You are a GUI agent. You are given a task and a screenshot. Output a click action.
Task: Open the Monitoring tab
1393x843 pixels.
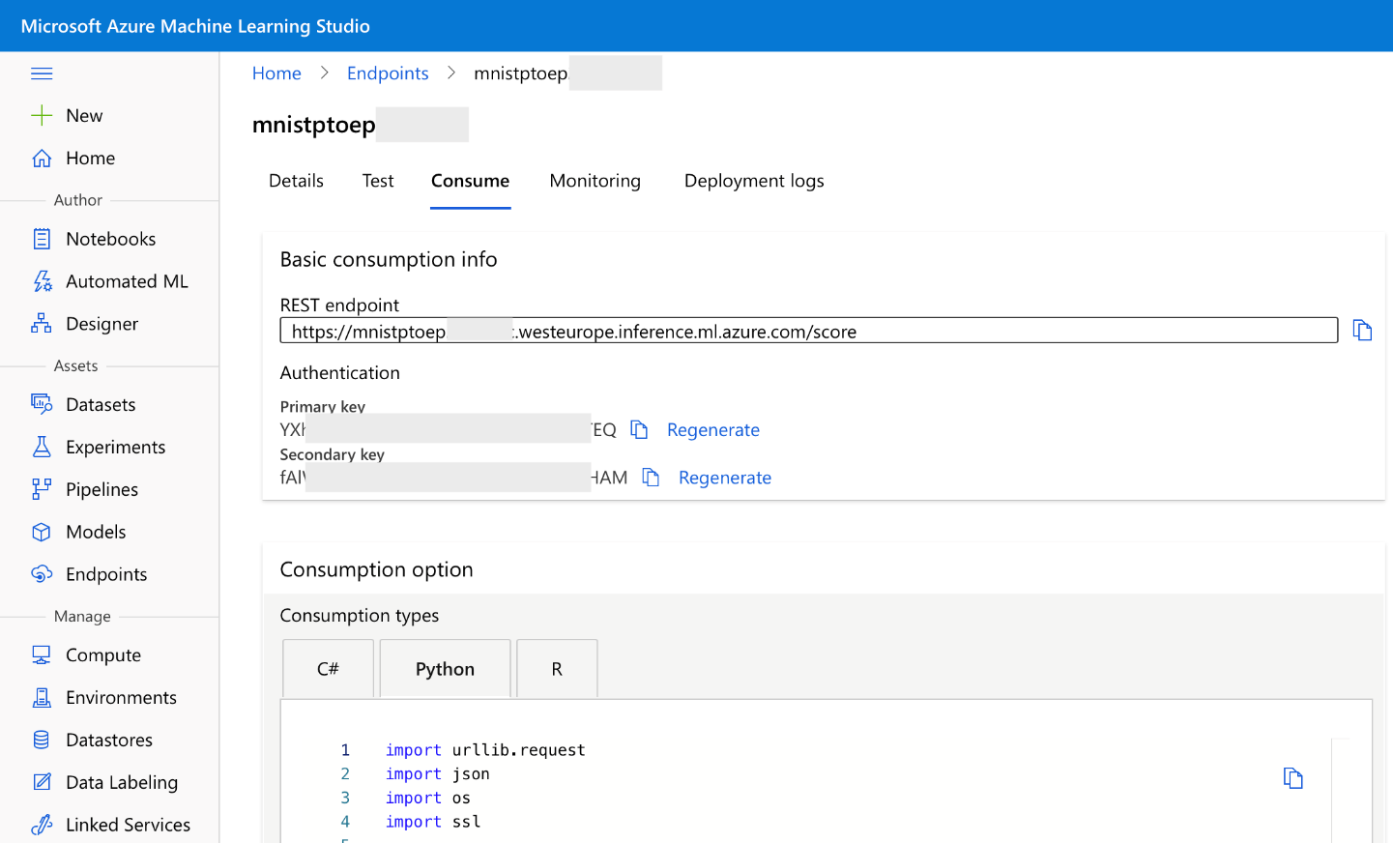[x=595, y=181]
